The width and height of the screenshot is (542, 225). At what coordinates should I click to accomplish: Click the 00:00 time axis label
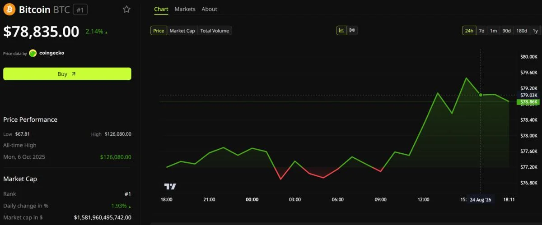pos(252,199)
